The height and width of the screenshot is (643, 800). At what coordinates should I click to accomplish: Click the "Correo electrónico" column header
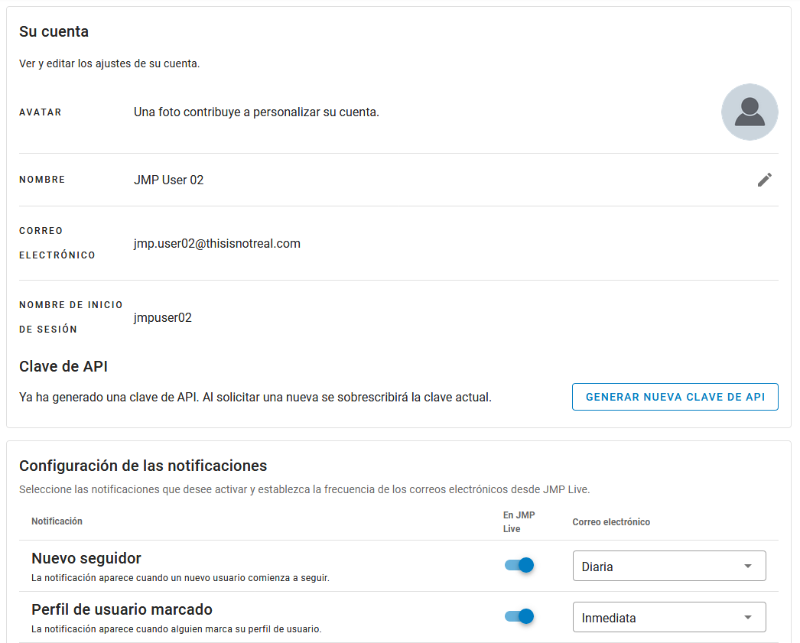[x=611, y=521]
